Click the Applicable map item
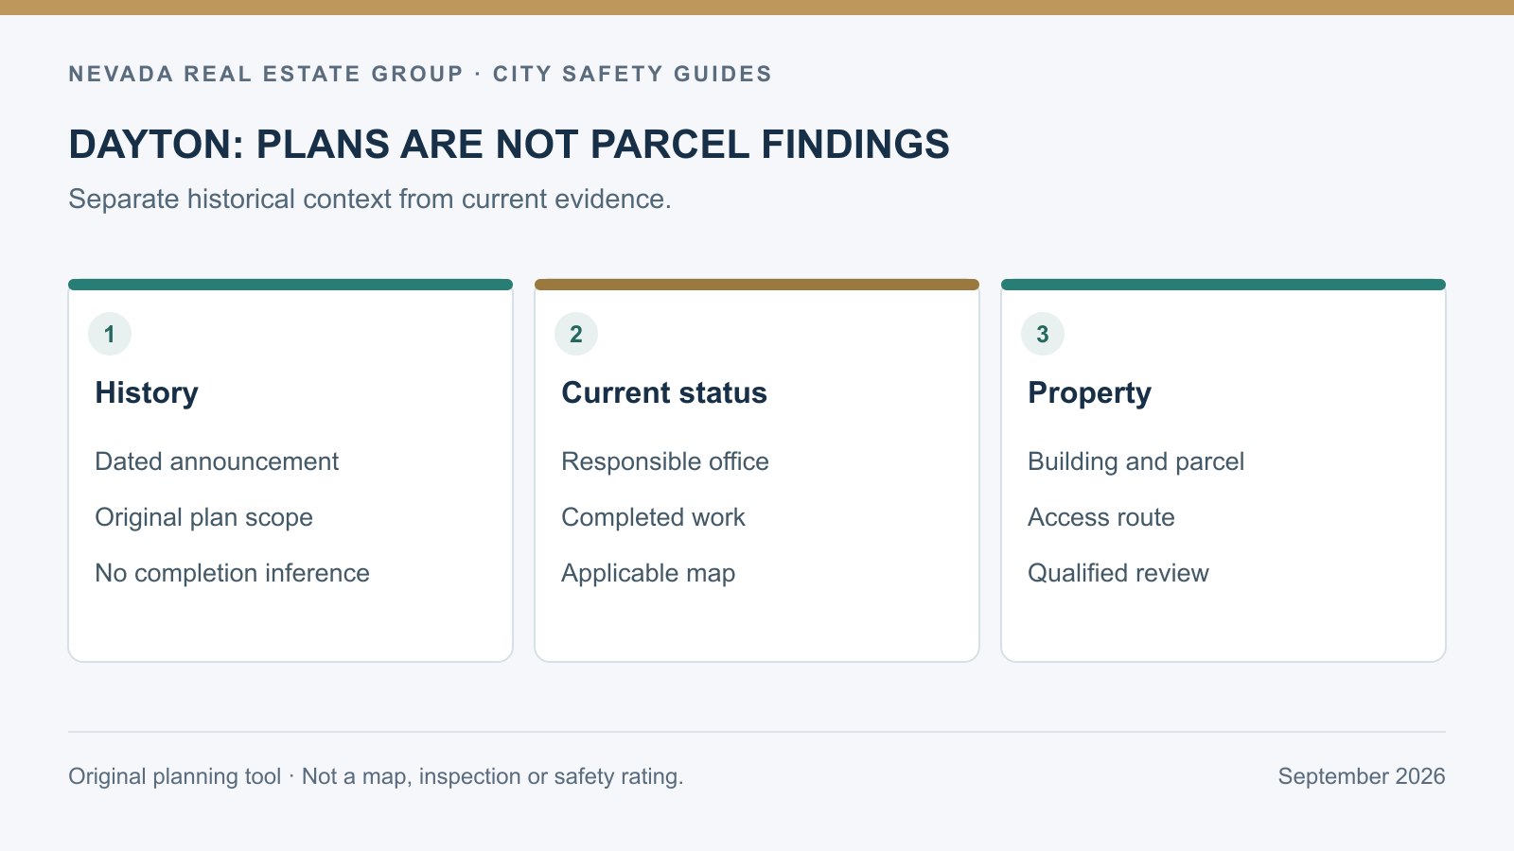The image size is (1514, 851). [648, 573]
